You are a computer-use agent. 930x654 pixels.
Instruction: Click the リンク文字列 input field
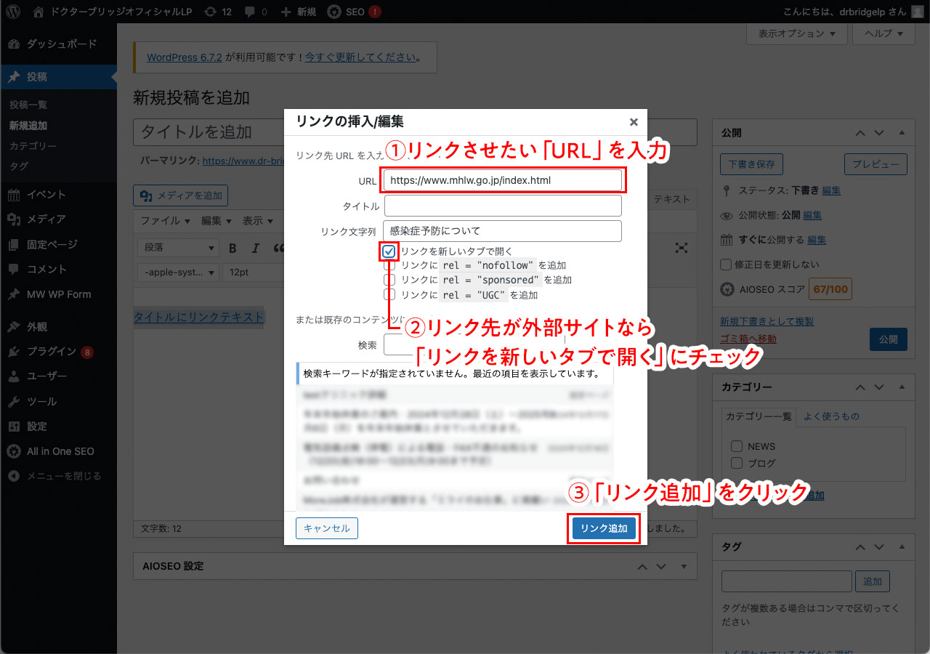tap(503, 231)
